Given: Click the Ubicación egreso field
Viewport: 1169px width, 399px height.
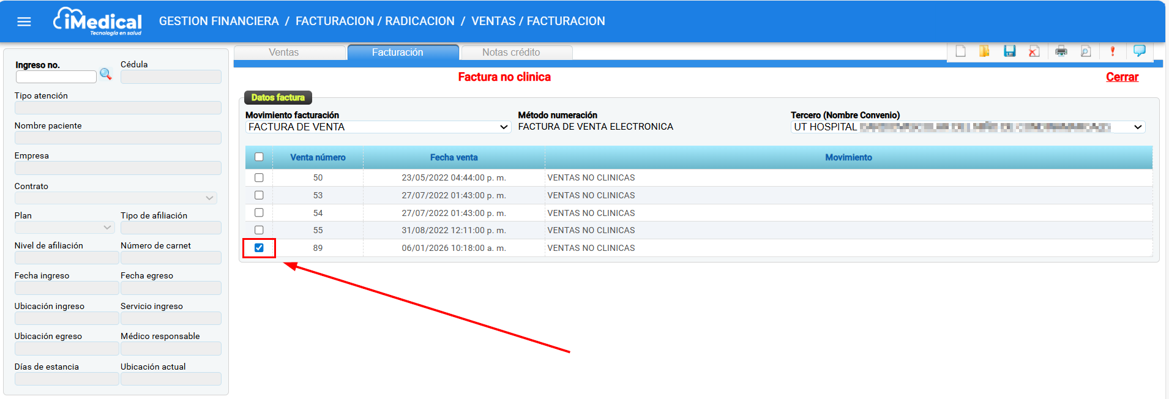Looking at the screenshot, I should point(67,348).
